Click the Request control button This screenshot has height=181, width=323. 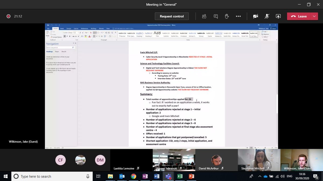172,16
